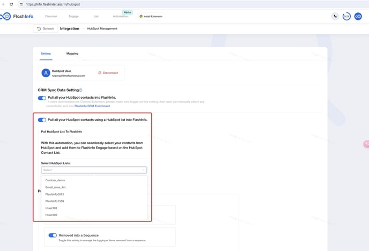Click the info icon beside CRM Sync Data Setting
The height and width of the screenshot is (251, 369).
point(80,90)
